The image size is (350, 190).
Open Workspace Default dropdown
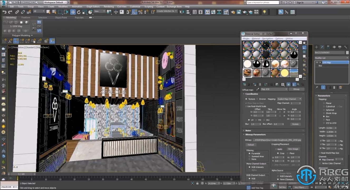(55, 2)
